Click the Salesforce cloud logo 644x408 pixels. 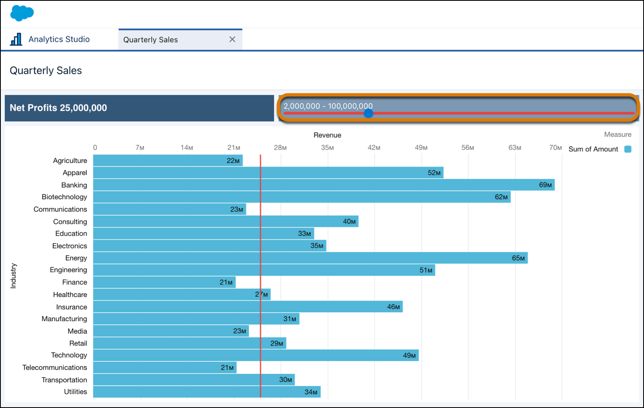point(22,13)
